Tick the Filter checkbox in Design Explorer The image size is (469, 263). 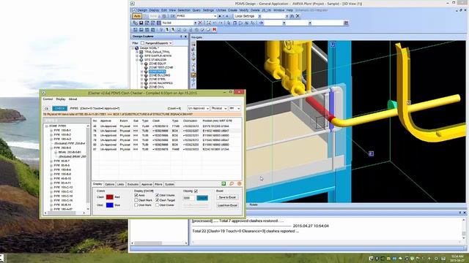coord(142,43)
